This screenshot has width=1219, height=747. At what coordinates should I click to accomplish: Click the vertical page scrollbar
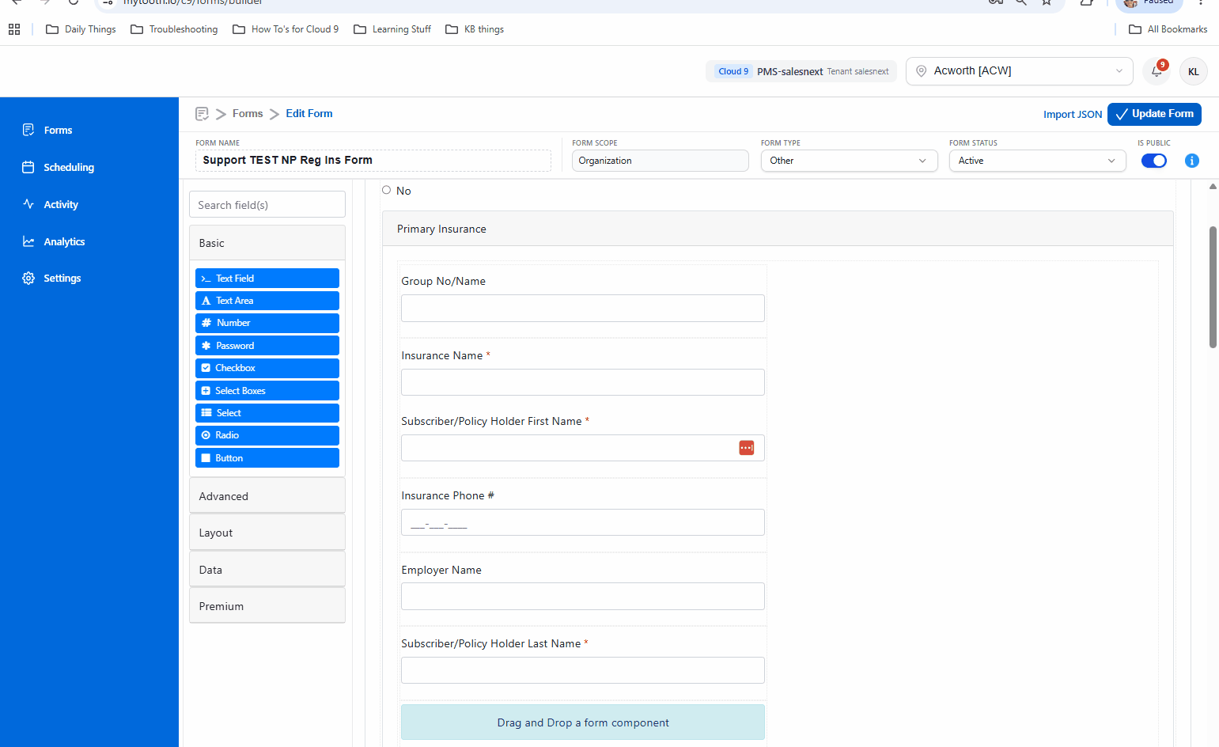coord(1213,287)
